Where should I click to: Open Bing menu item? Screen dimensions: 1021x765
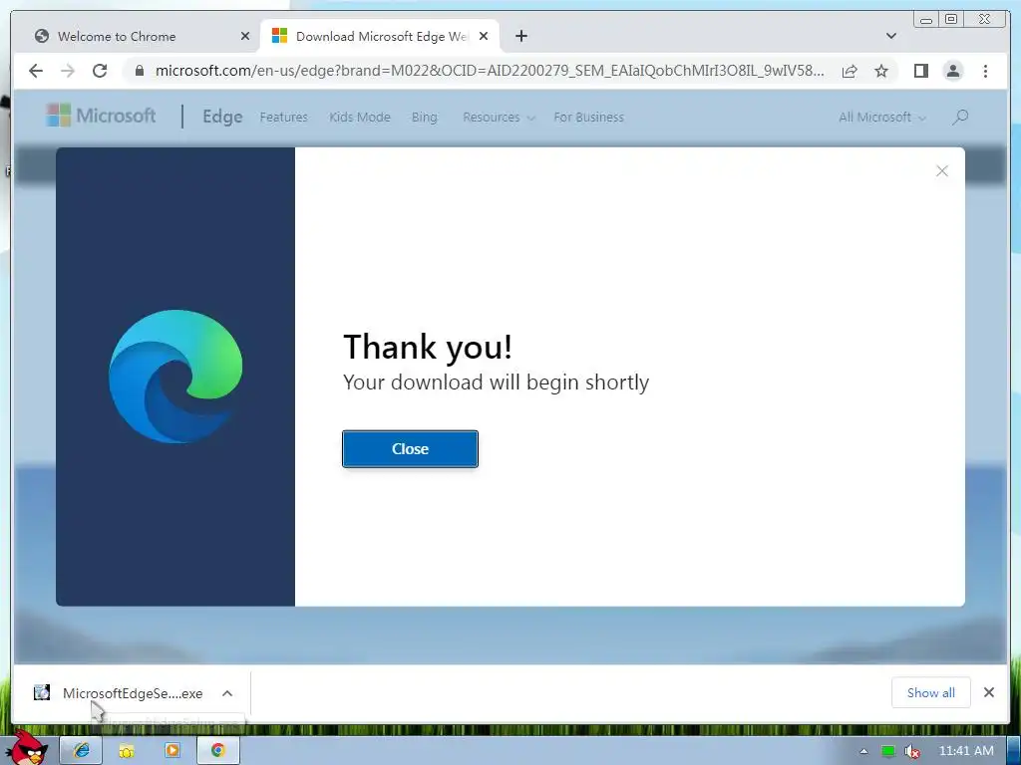click(425, 118)
